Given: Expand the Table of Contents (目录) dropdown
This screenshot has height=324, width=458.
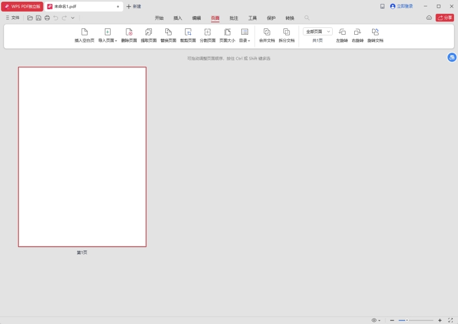Looking at the screenshot, I should [245, 41].
